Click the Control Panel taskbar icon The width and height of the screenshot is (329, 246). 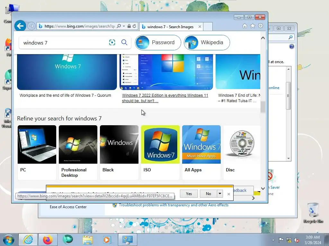pos(127,240)
